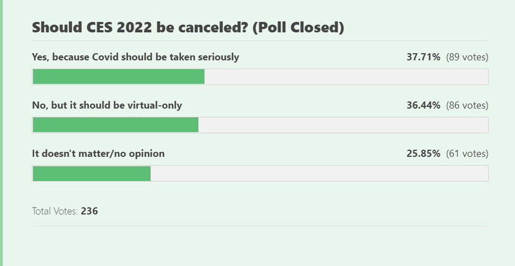Click empty gray part of the "Yes" bar
Image resolution: width=515 pixels, height=266 pixels.
tap(346, 76)
